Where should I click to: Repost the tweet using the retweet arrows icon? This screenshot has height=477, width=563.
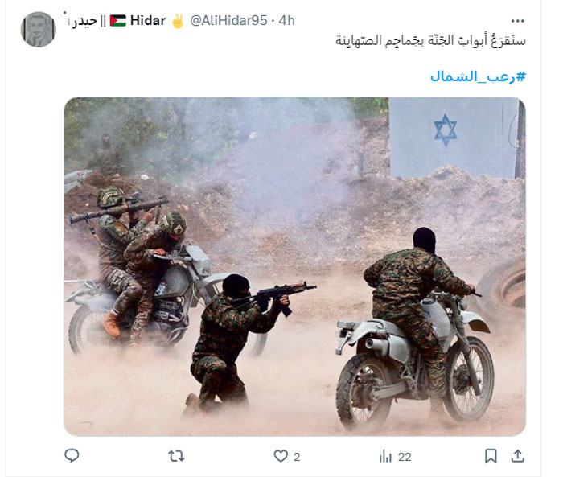[176, 456]
